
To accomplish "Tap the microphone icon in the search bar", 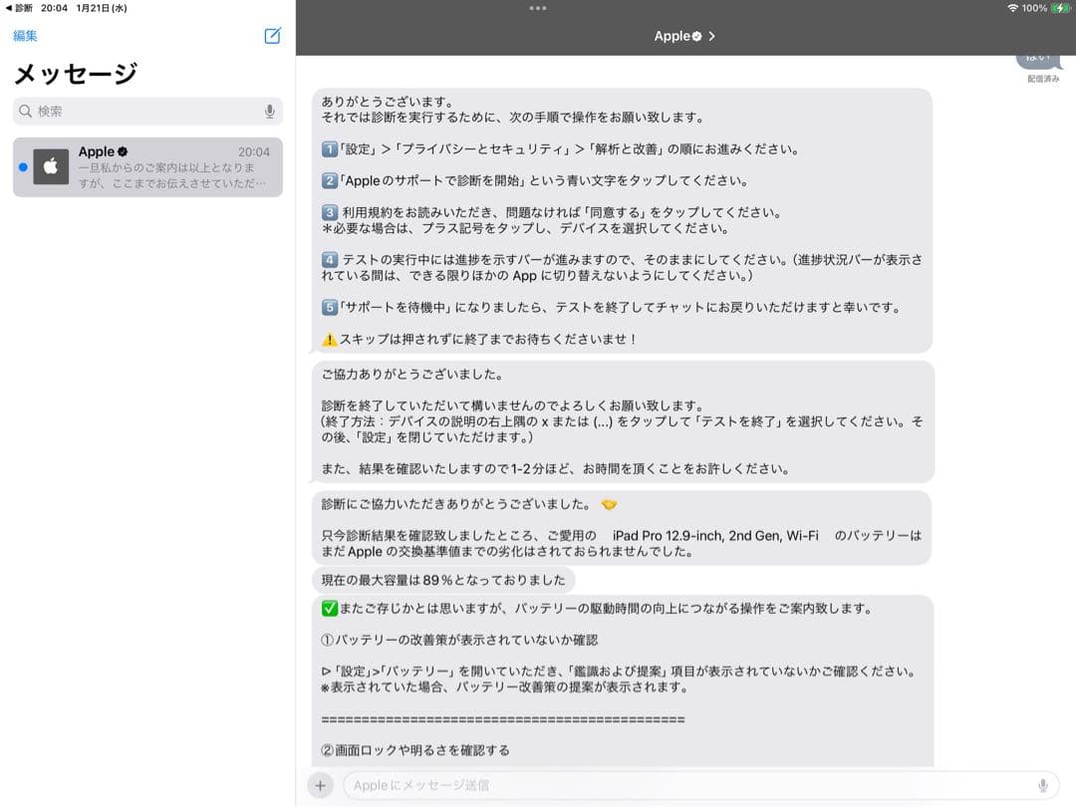I will (268, 111).
